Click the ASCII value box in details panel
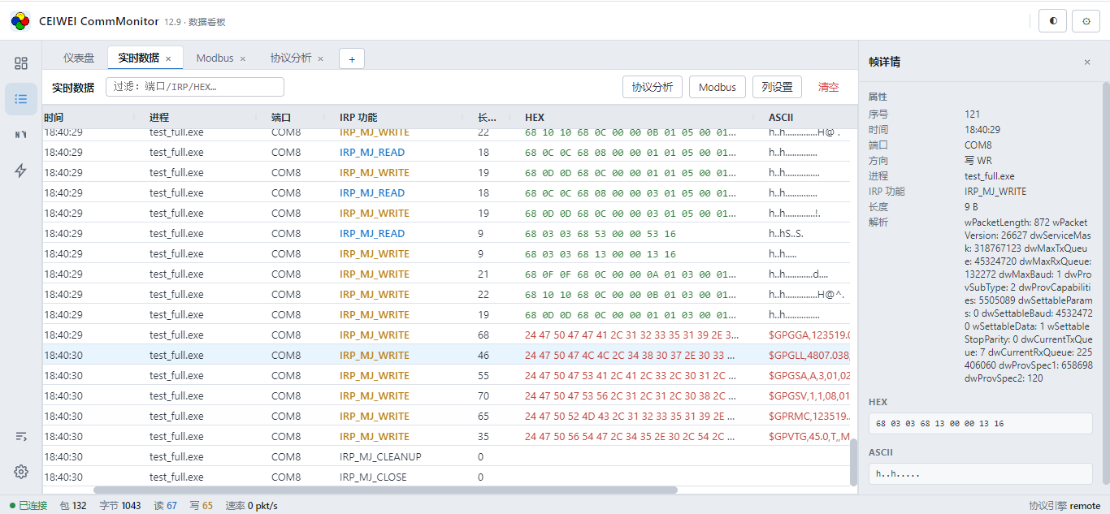This screenshot has width=1110, height=514. pyautogui.click(x=980, y=473)
